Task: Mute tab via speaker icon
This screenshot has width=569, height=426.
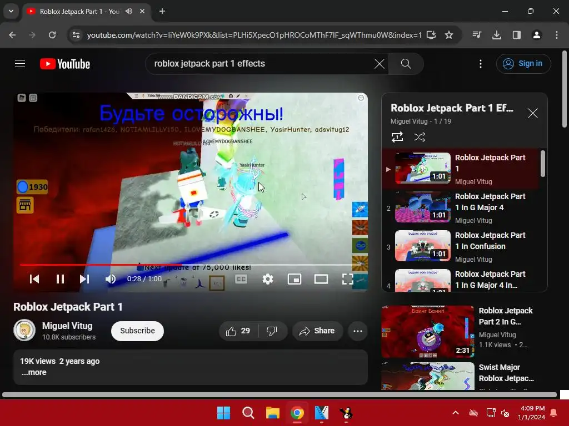Action: coord(129,11)
